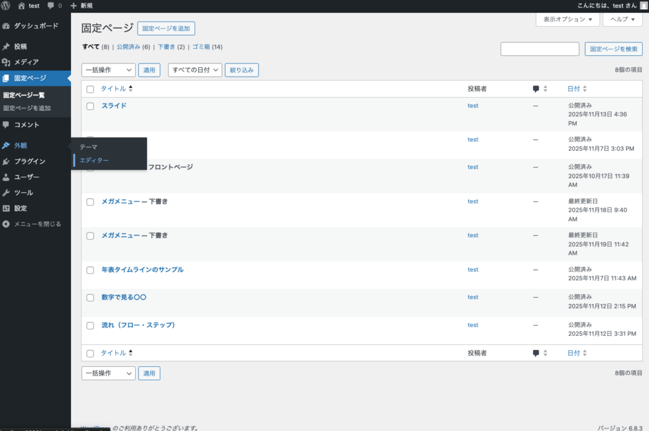
Task: Click the plus icon for 新規
Action: (74, 6)
